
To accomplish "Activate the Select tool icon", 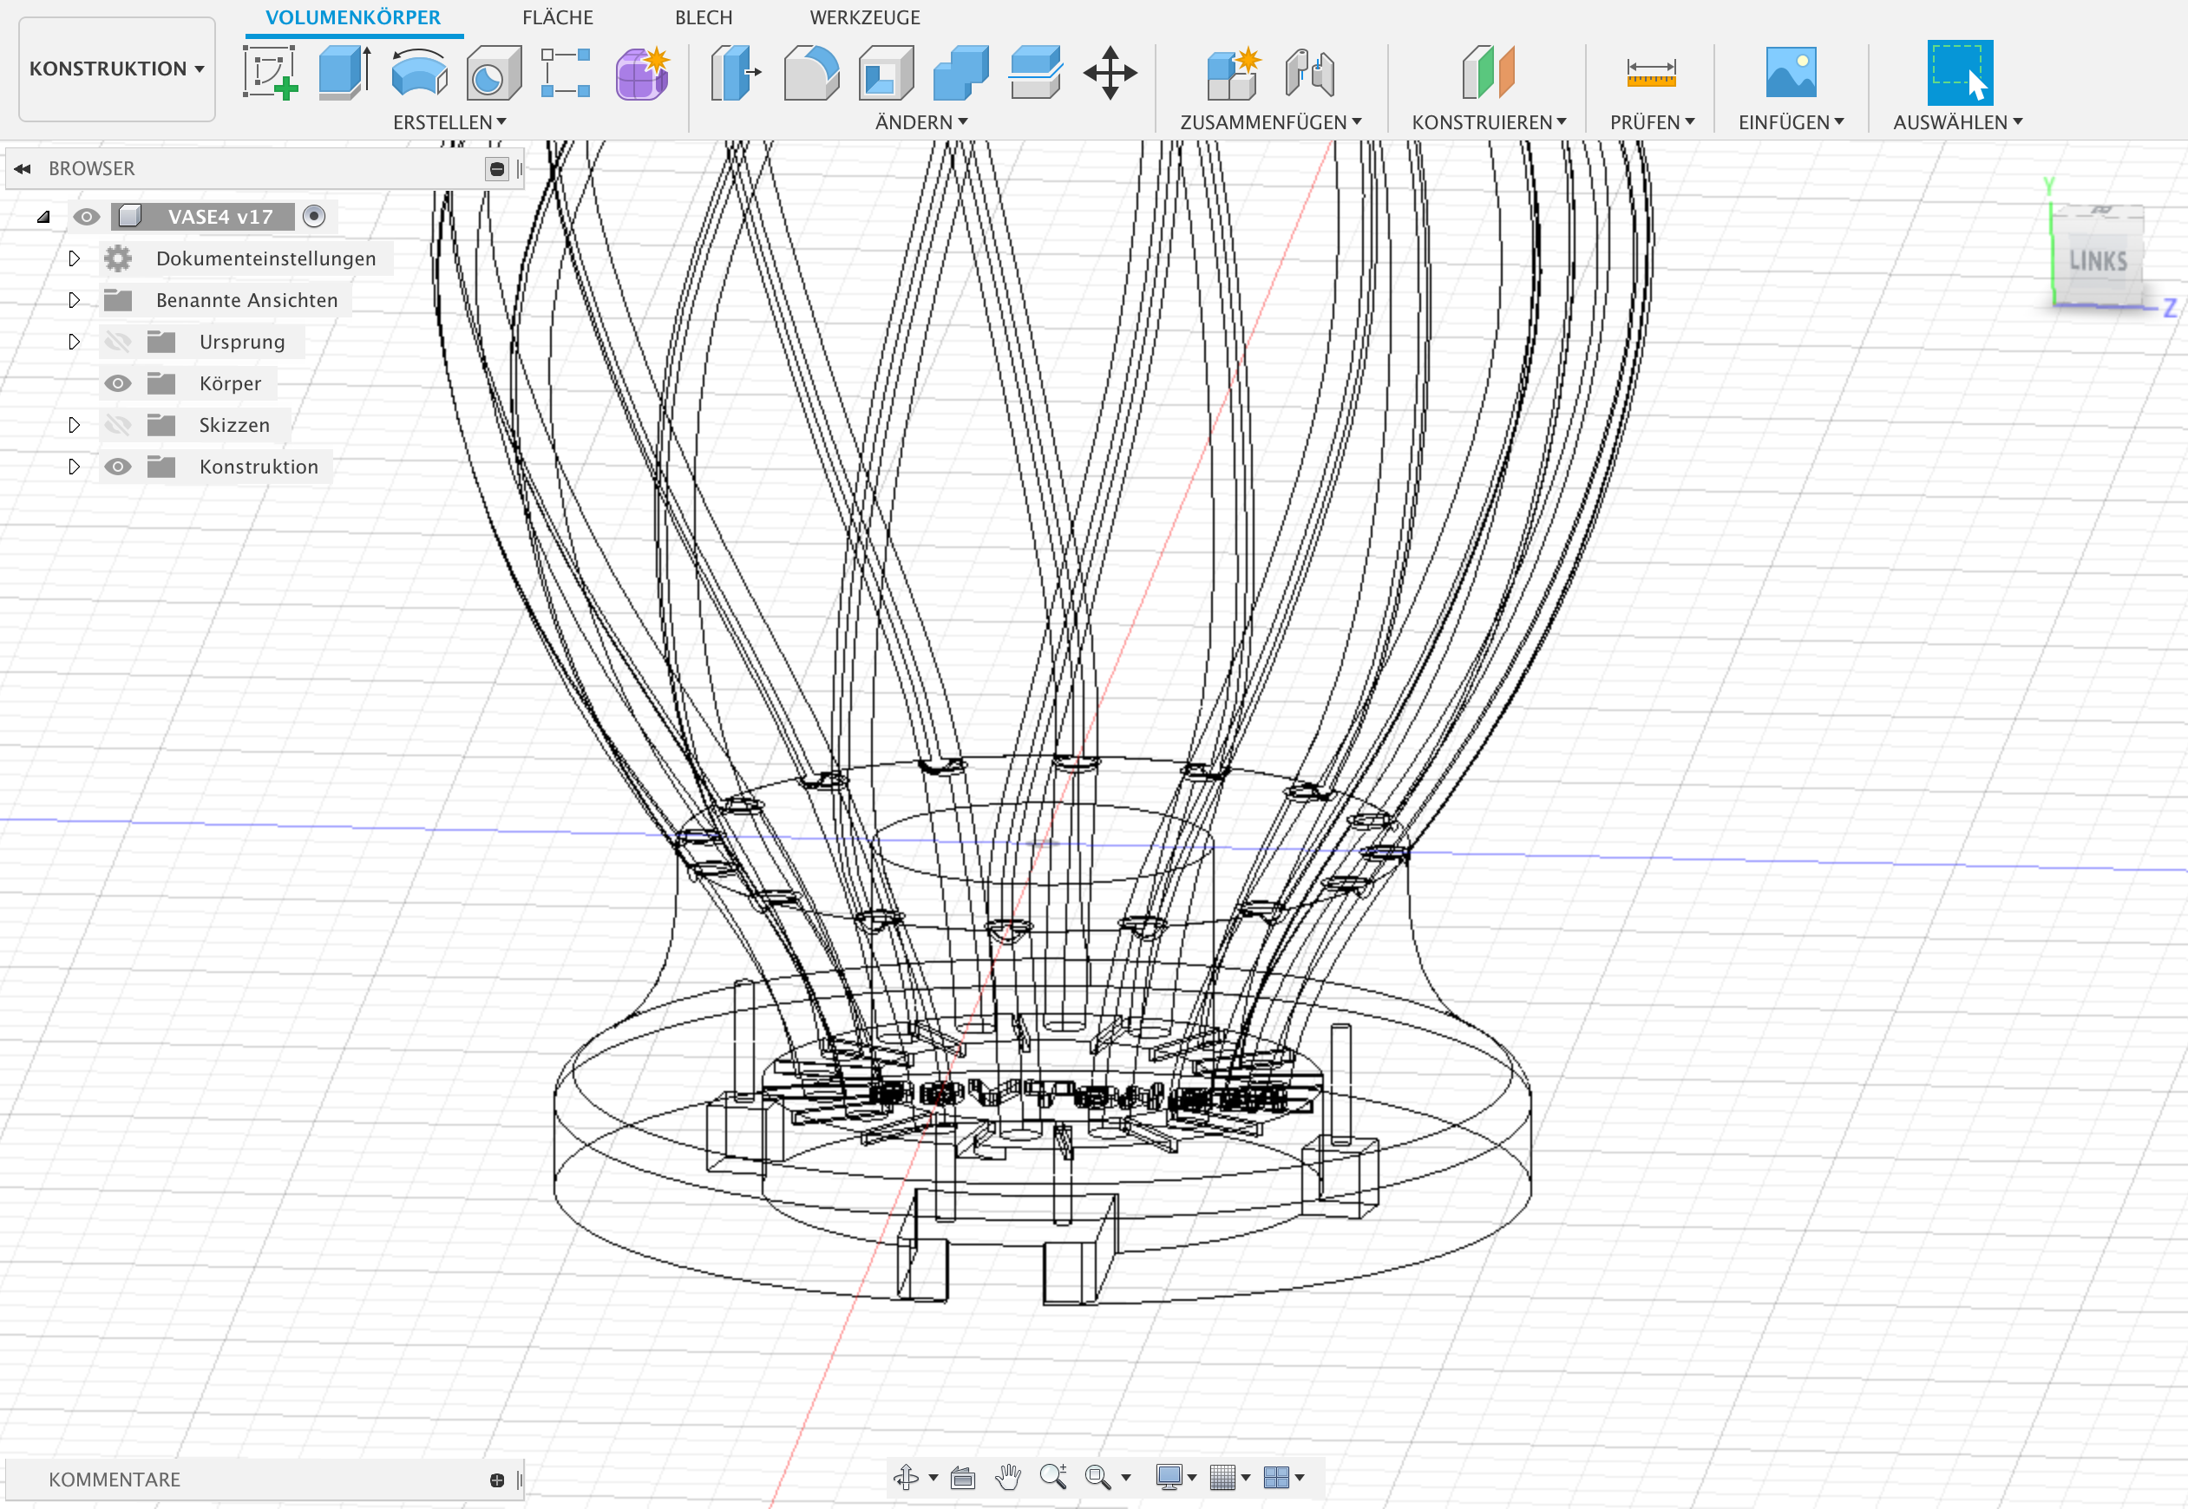I will coord(1960,72).
